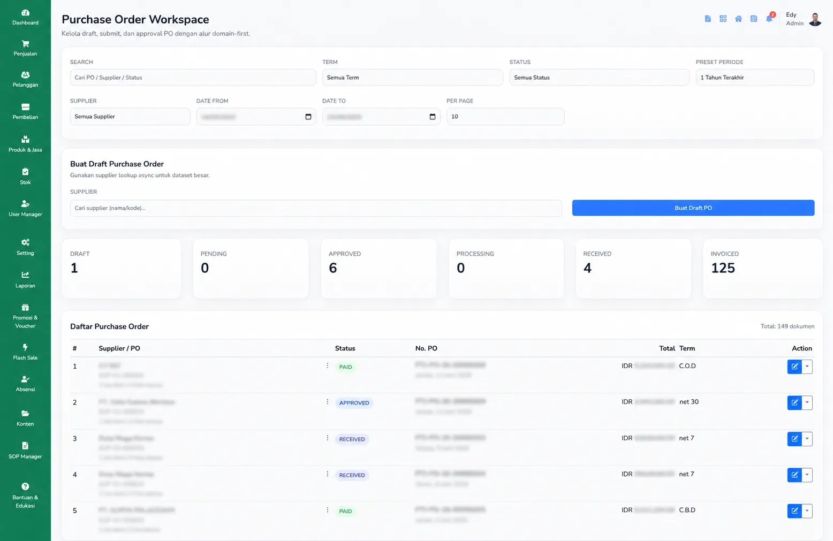
Task: Edit the purchase order in row 4
Action: coord(794,475)
